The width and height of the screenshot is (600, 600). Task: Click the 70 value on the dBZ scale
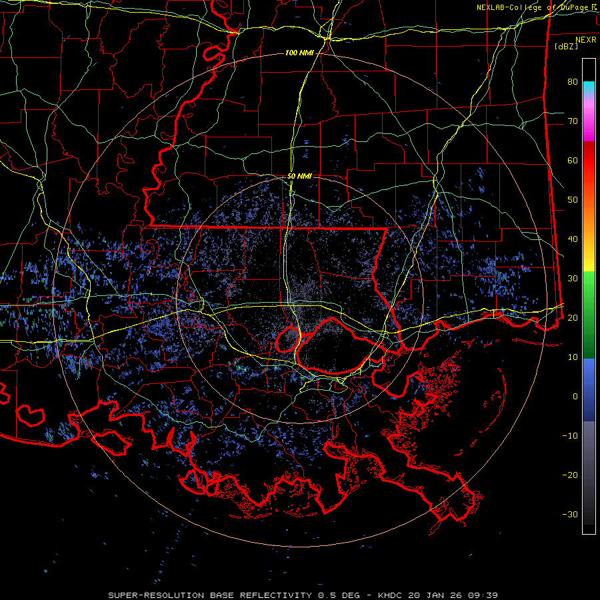tap(573, 121)
